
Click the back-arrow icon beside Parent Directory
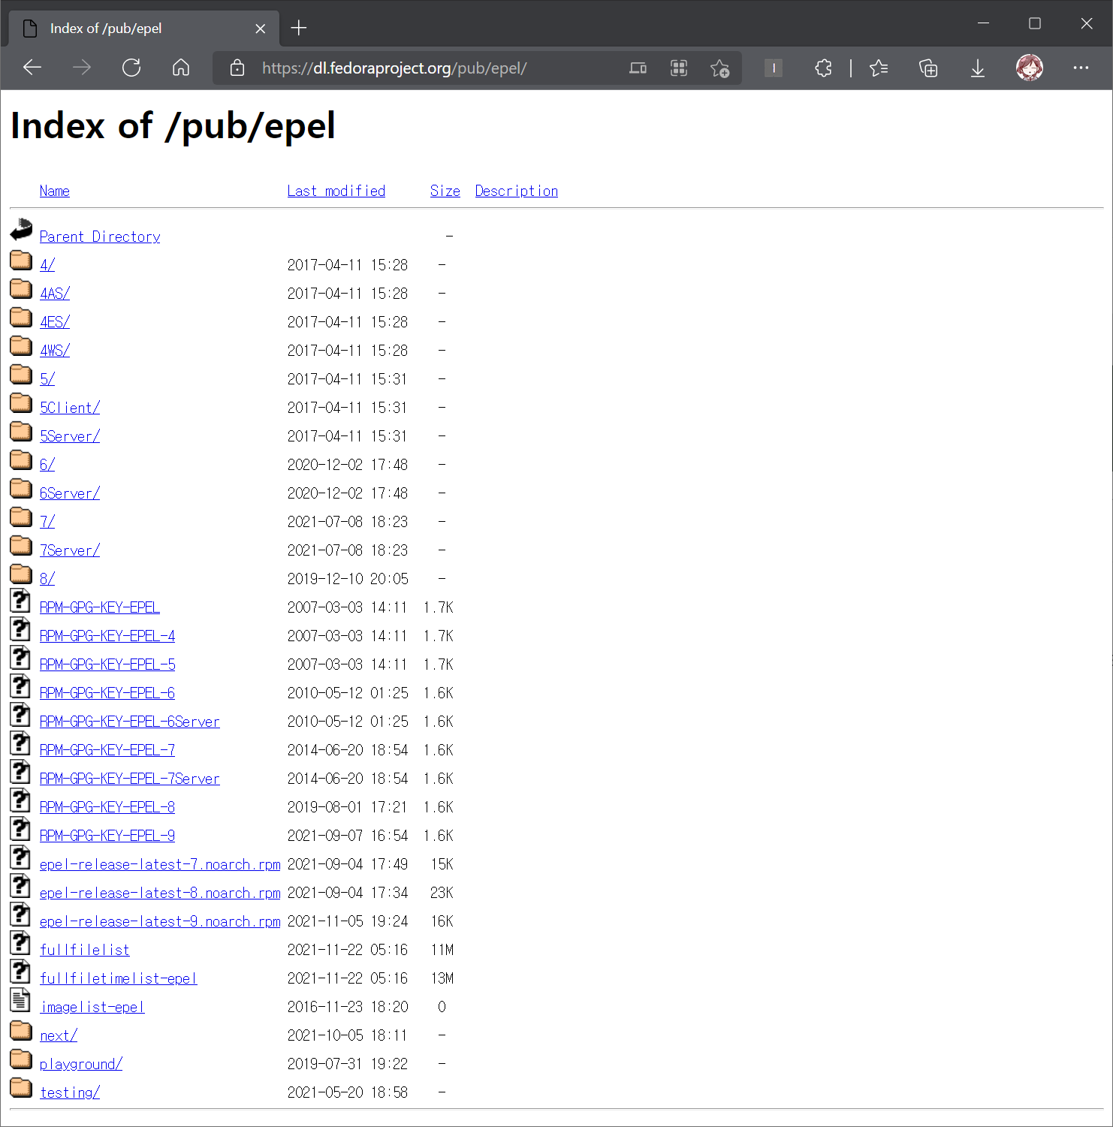[21, 229]
